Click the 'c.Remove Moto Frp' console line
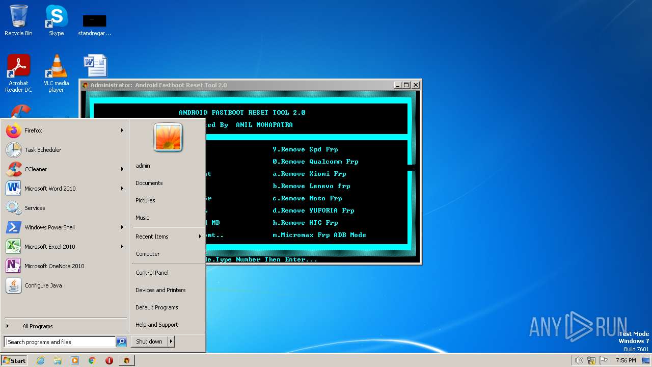Screen dimensions: 652x367 (307, 198)
